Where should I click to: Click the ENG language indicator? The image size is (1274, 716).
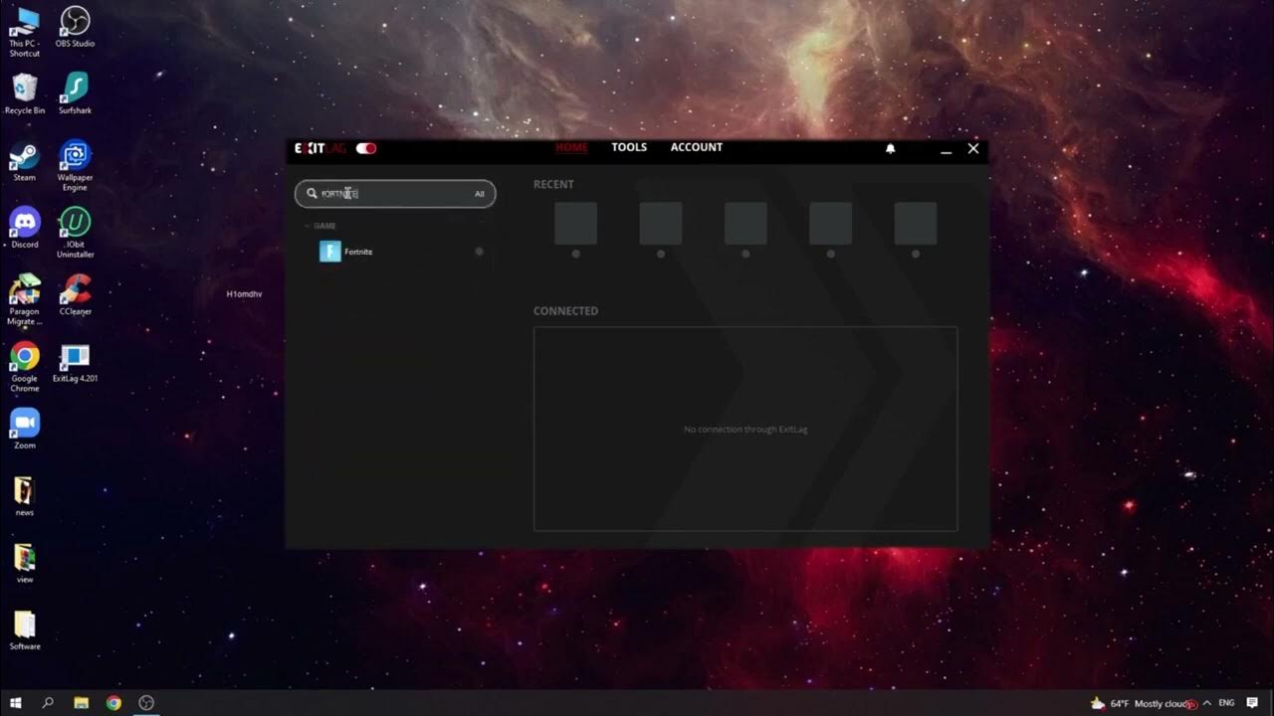click(x=1226, y=703)
